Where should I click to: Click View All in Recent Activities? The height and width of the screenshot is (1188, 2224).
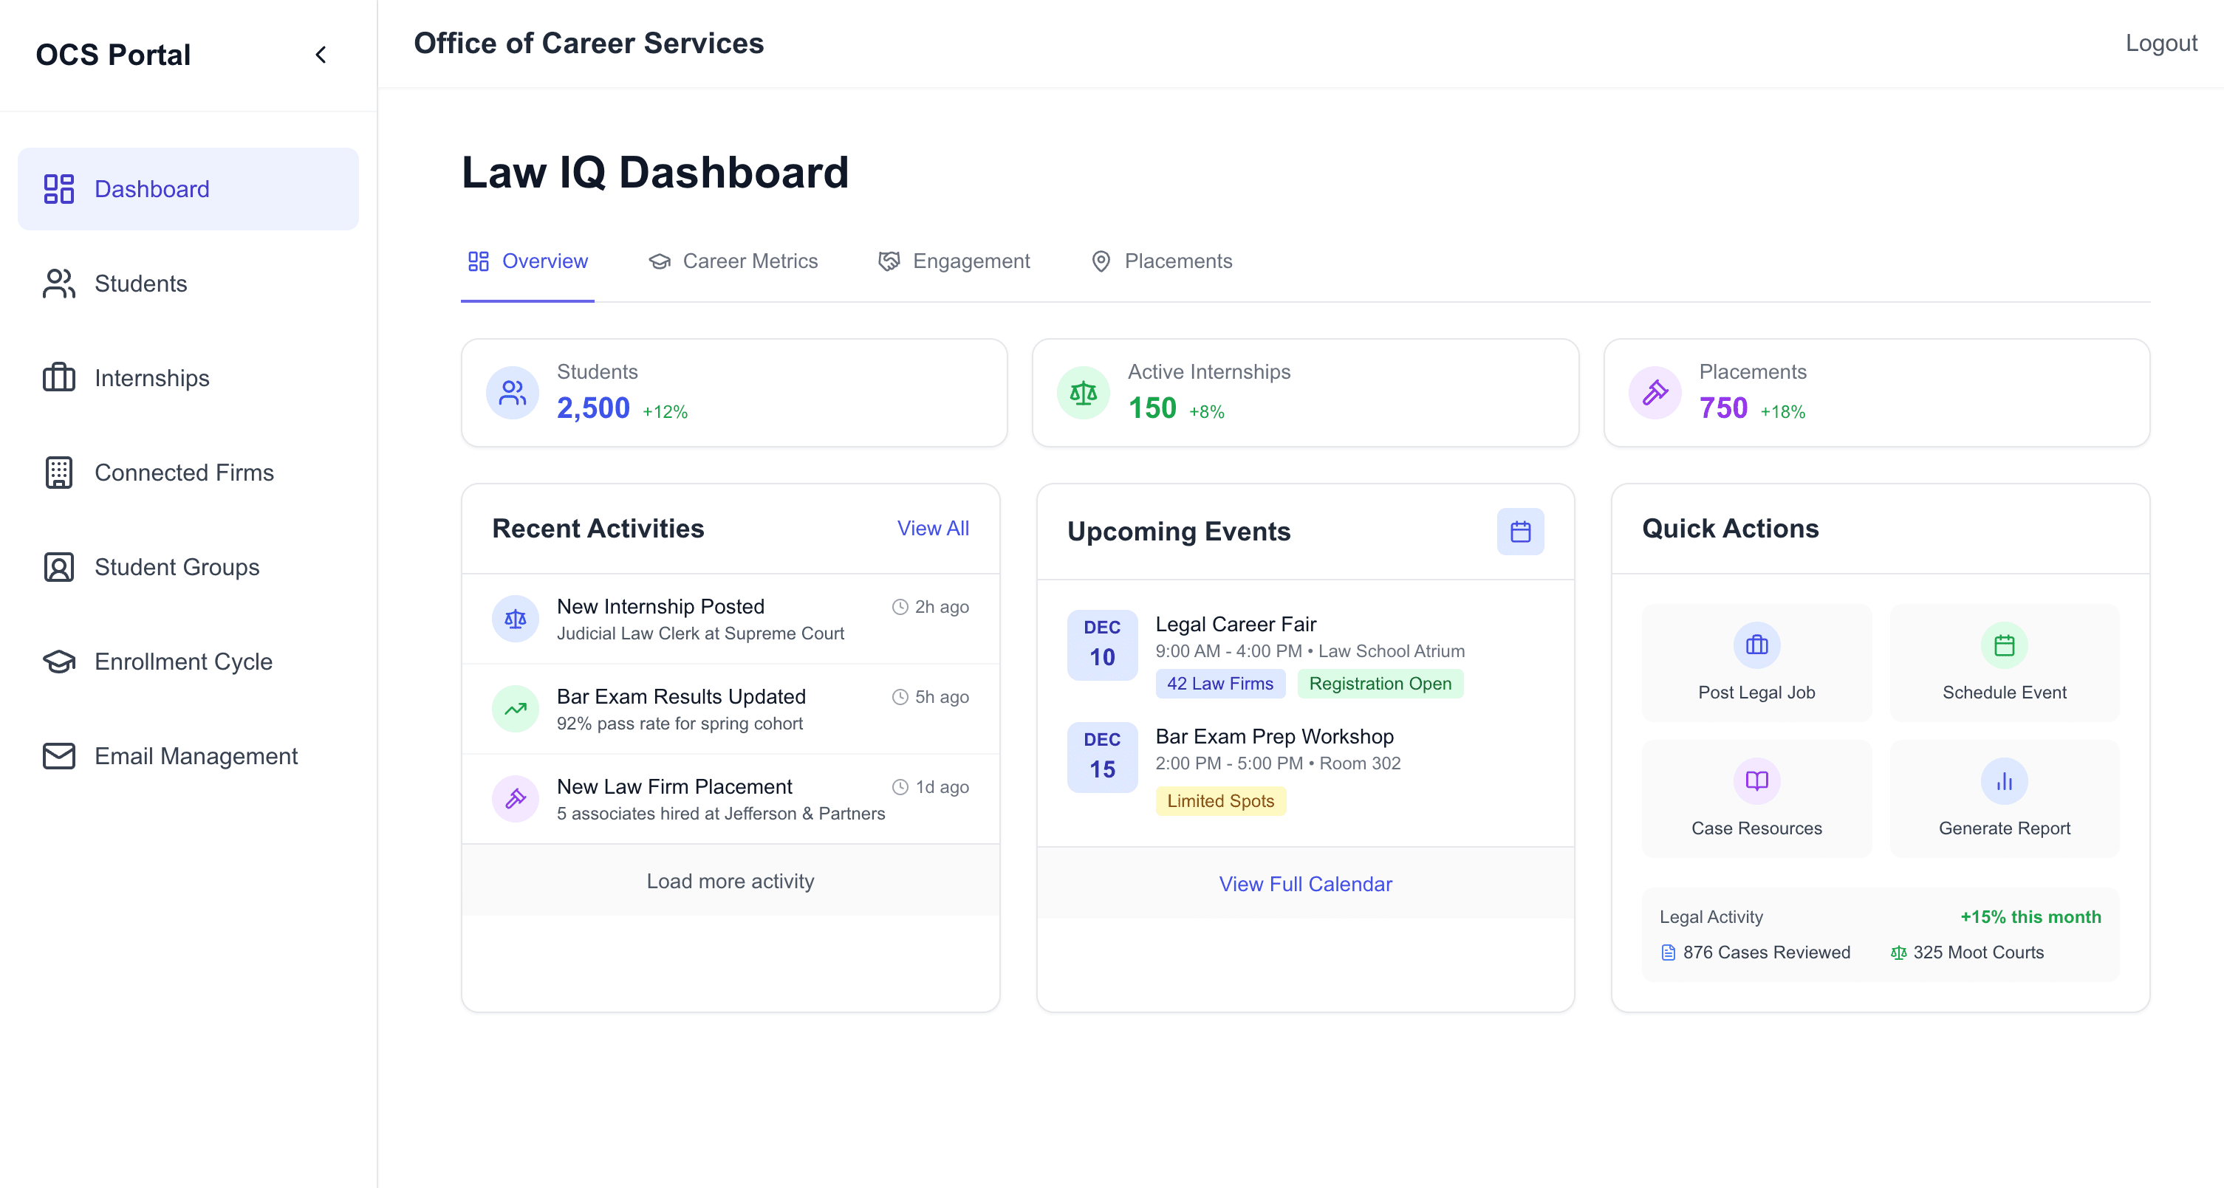tap(932, 527)
